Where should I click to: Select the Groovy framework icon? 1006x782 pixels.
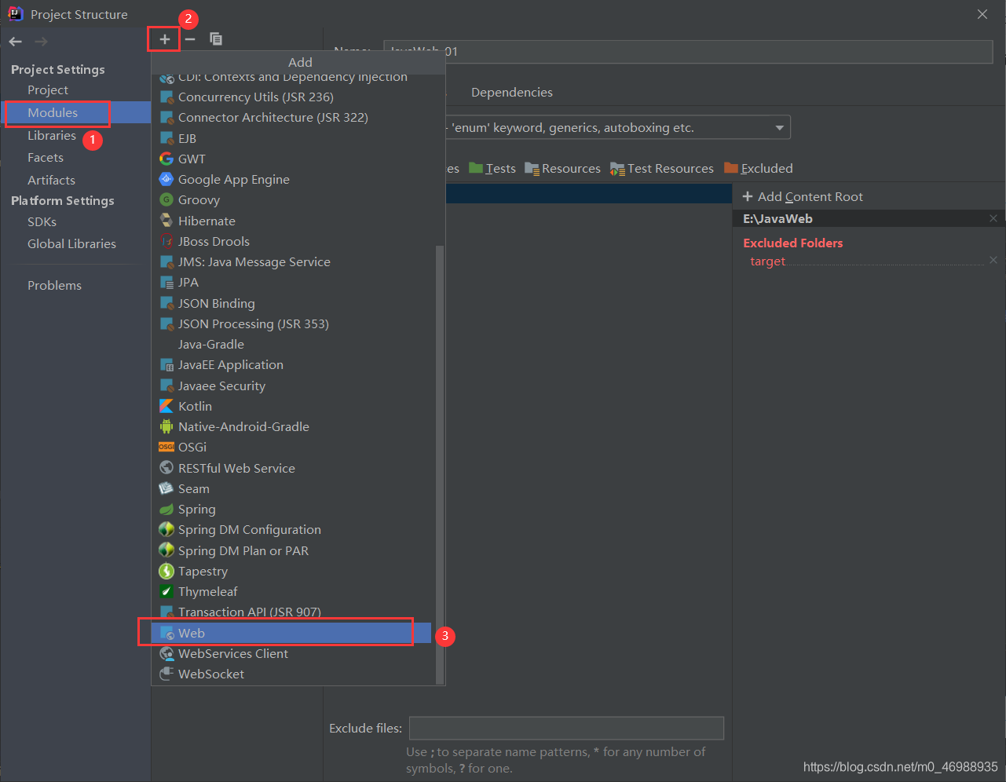[x=166, y=200]
